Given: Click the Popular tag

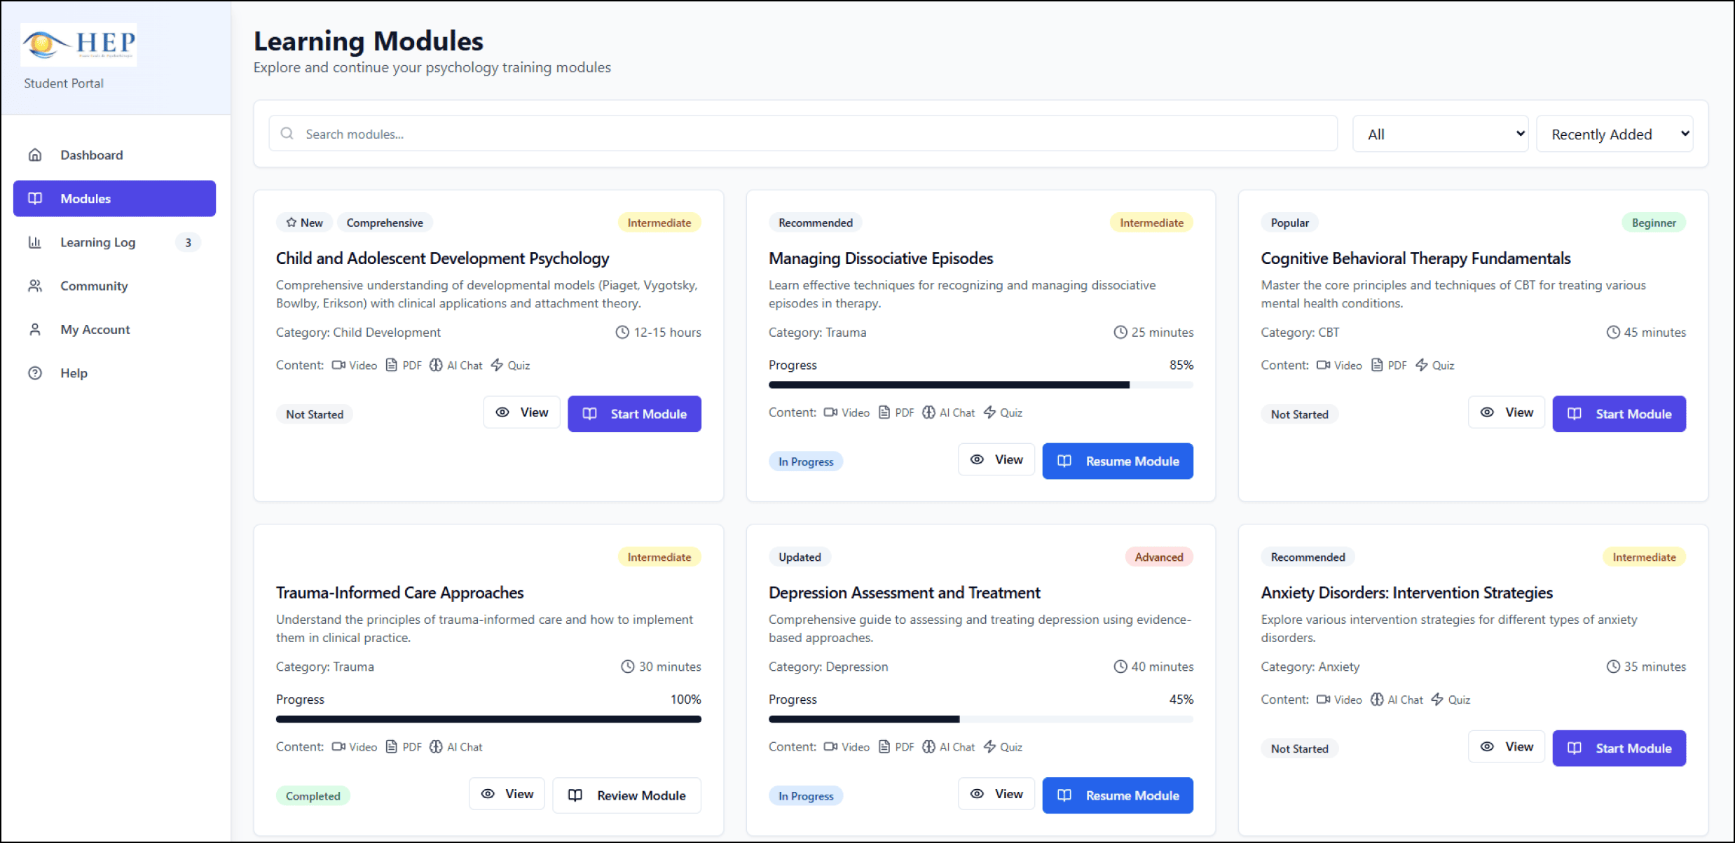Looking at the screenshot, I should pyautogui.click(x=1289, y=223).
